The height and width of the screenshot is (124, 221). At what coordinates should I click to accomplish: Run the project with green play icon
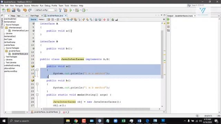[x=71, y=10]
